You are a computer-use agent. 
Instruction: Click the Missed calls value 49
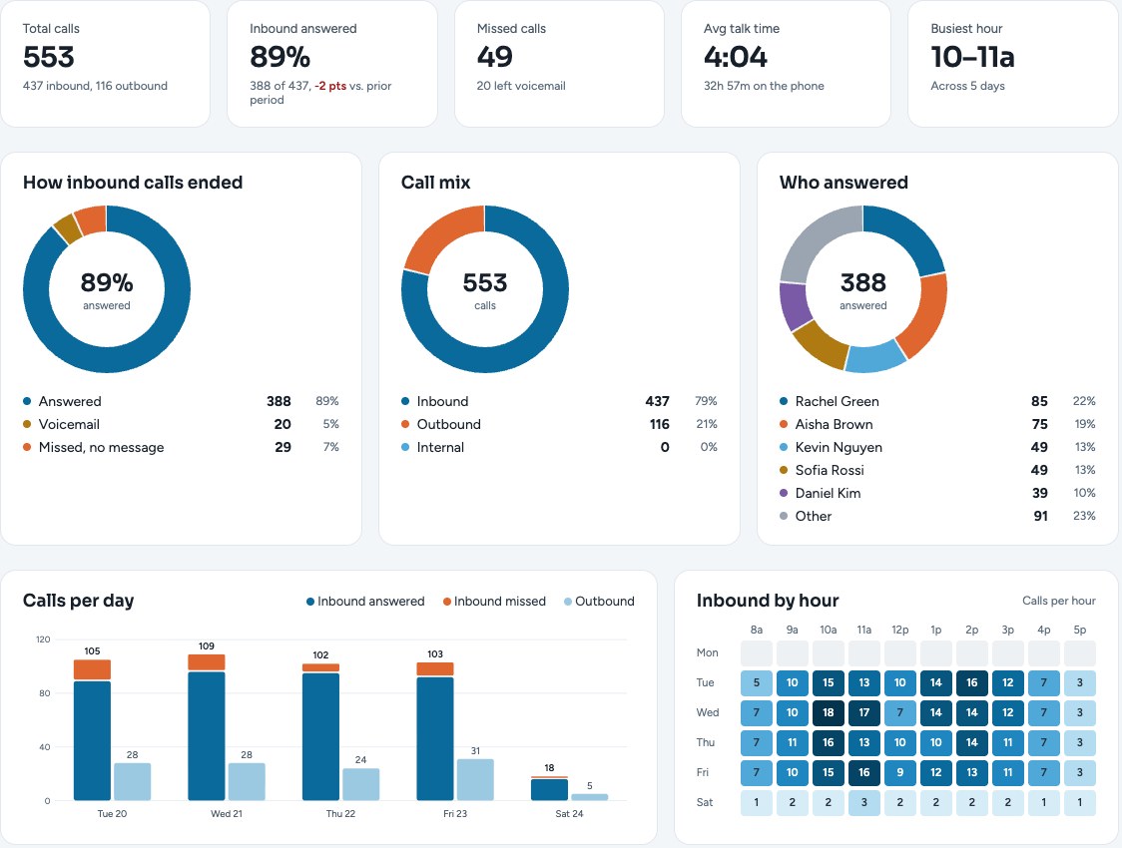[494, 57]
